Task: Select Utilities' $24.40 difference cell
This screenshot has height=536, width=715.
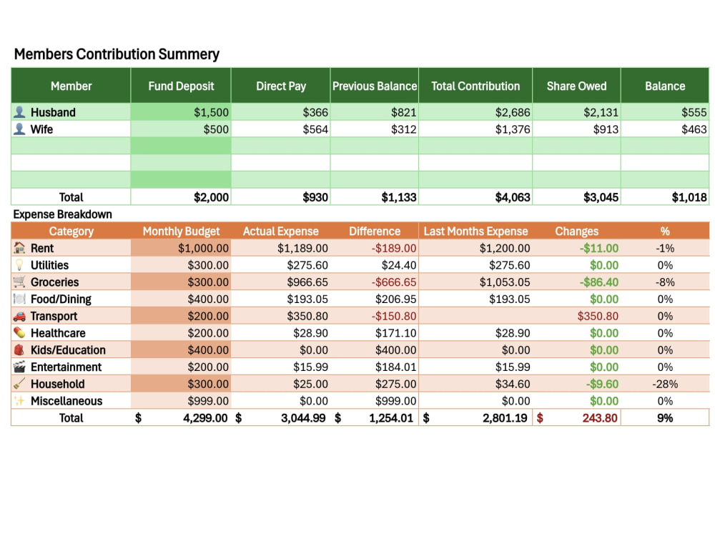Action: click(375, 265)
